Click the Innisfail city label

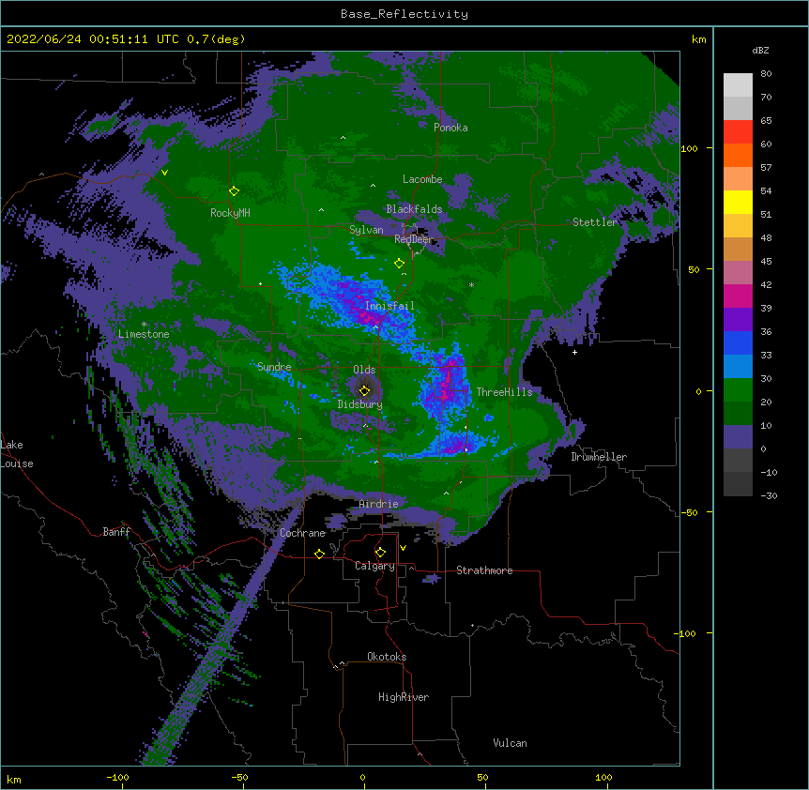(389, 306)
